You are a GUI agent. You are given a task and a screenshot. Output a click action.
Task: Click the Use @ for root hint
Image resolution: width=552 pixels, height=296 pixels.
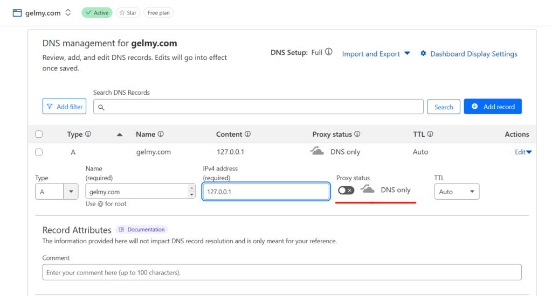coord(106,203)
